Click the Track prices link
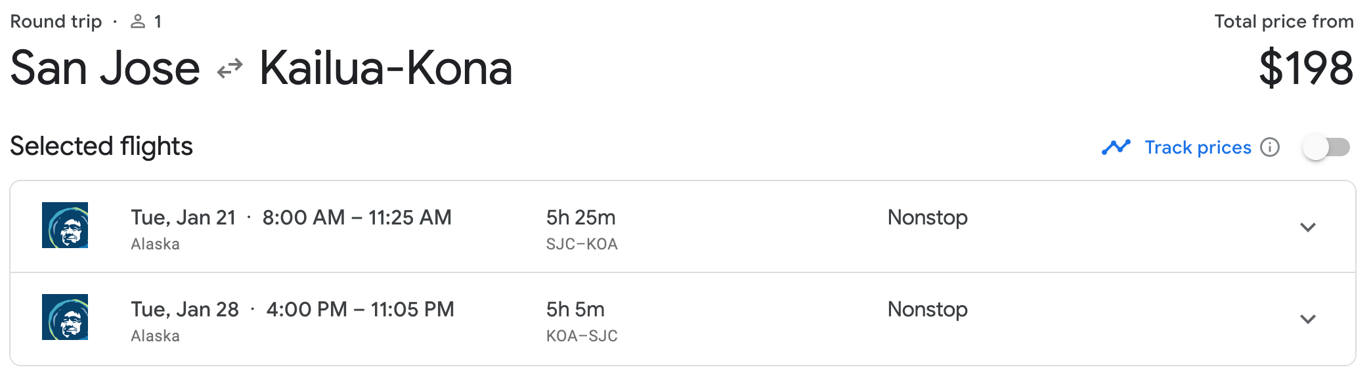The height and width of the screenshot is (382, 1371). [1196, 147]
